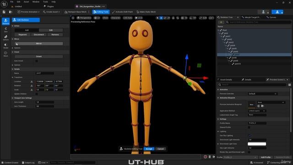
Task: Click the camera speed icon in viewport
Action: [211, 18]
